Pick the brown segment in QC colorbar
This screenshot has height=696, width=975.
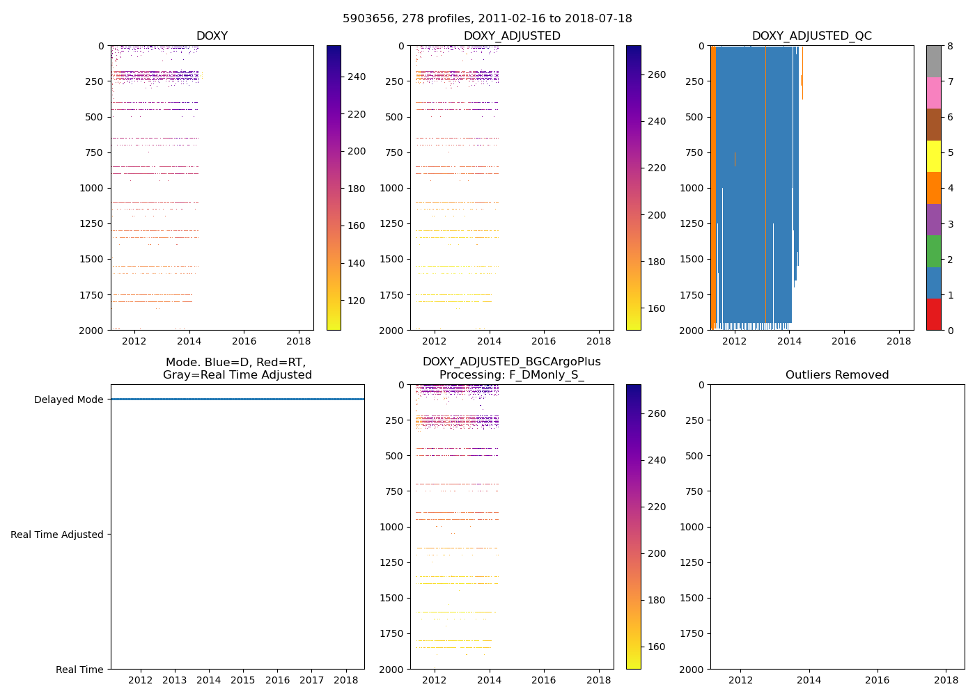(x=933, y=125)
